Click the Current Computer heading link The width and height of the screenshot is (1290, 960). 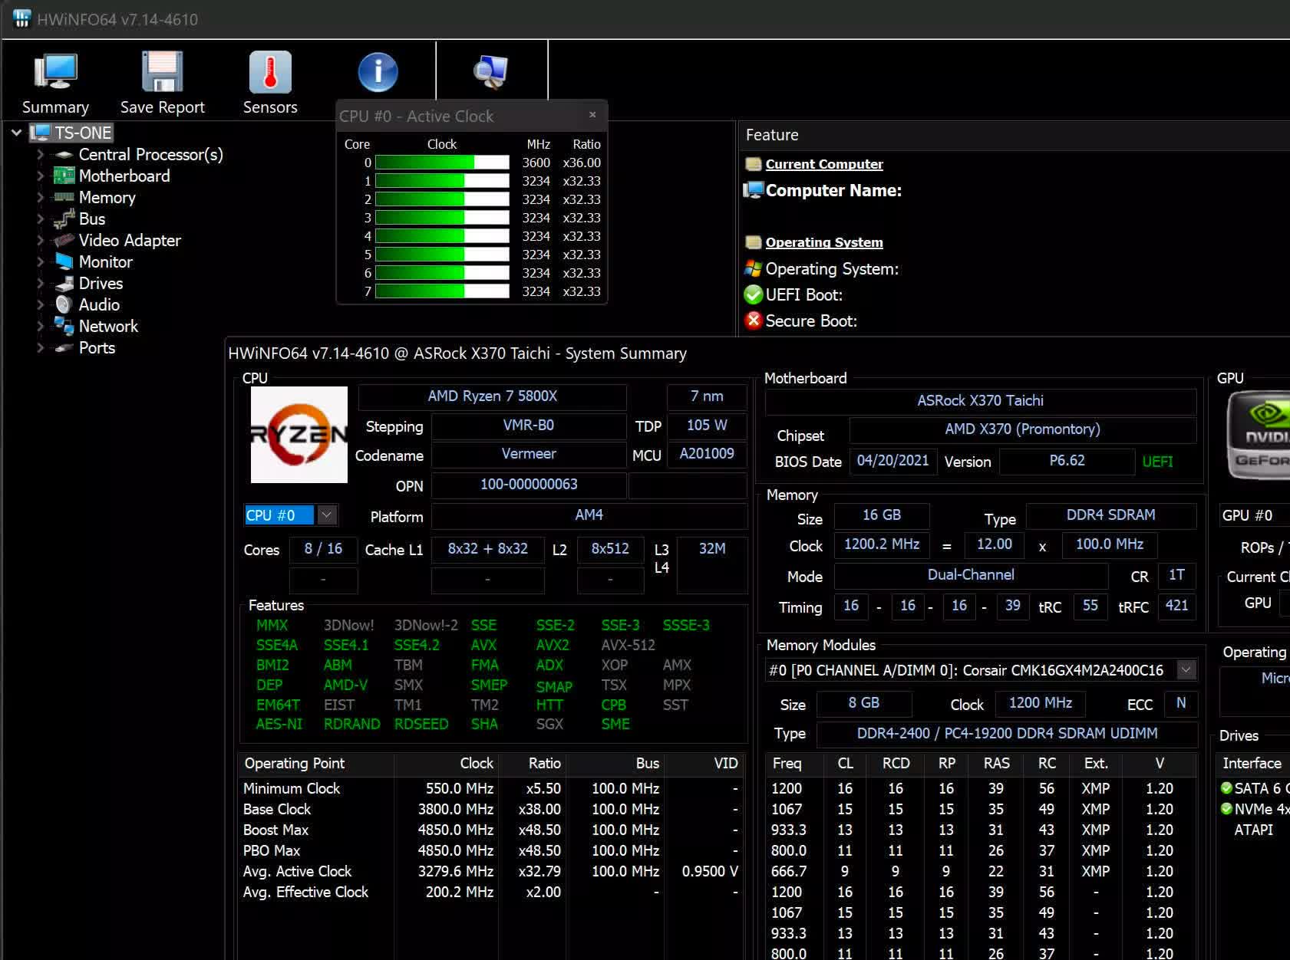pos(824,164)
